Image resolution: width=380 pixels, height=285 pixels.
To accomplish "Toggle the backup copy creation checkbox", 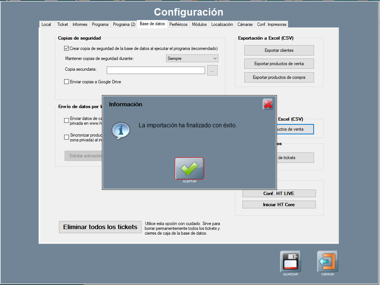I will (x=67, y=48).
